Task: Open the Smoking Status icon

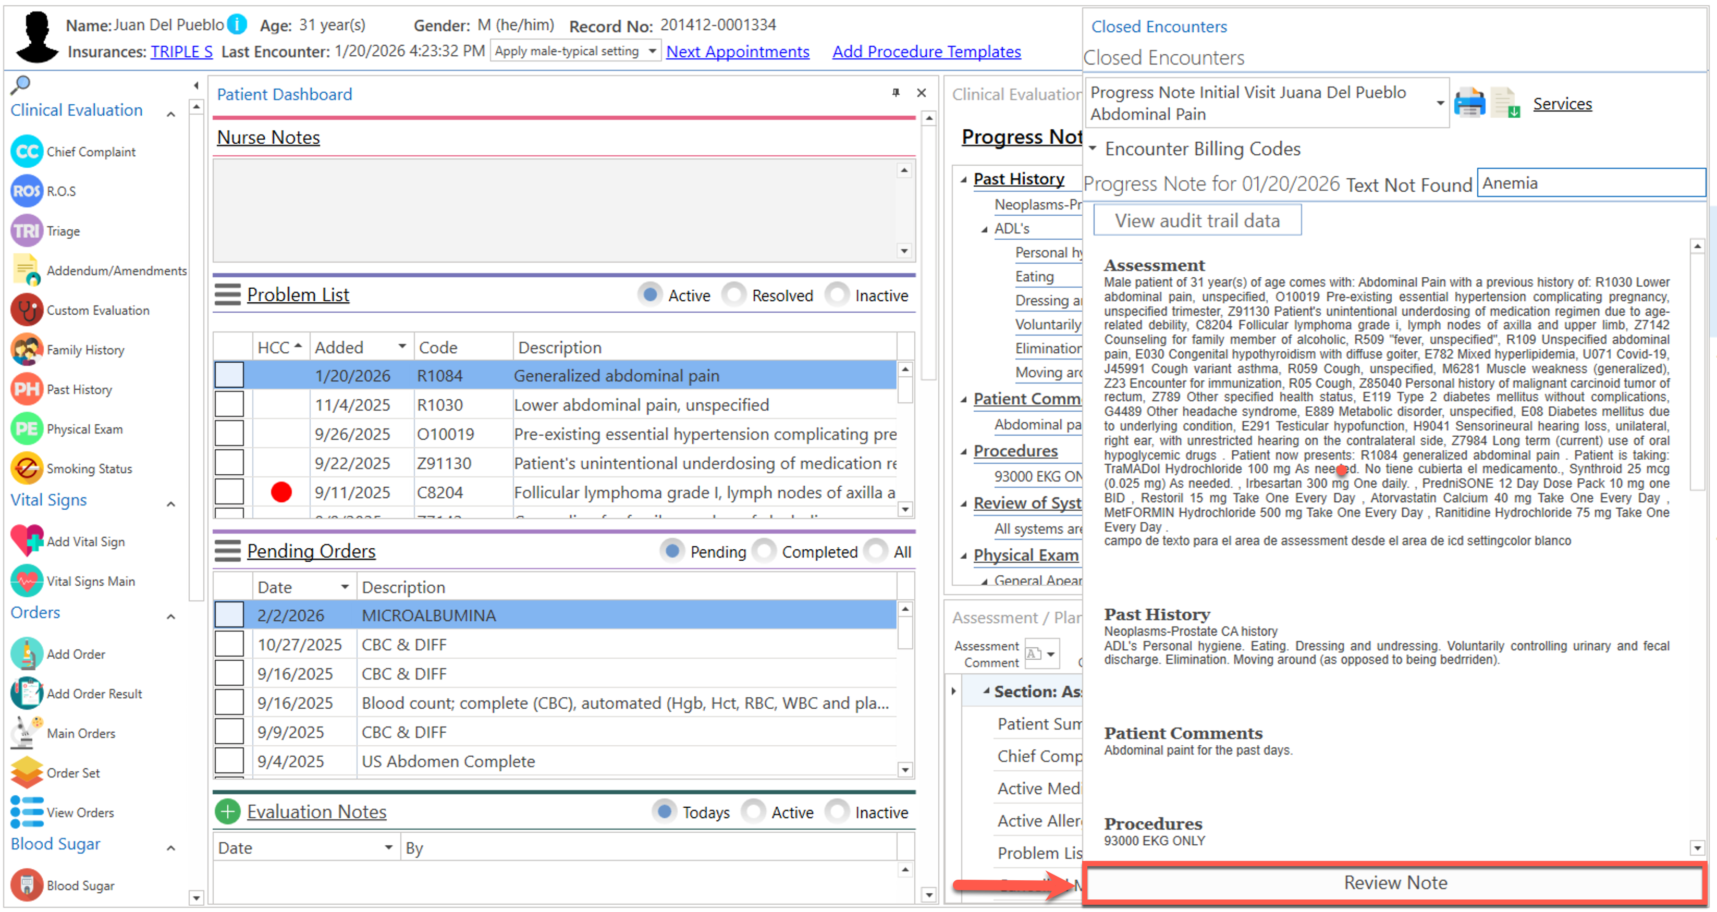Action: click(27, 469)
